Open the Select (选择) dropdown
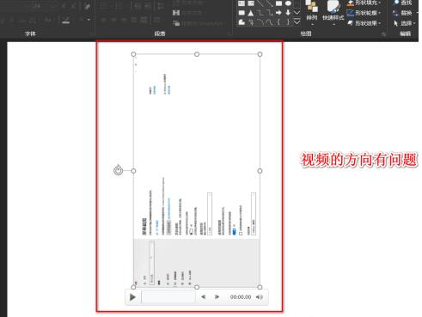 405,23
